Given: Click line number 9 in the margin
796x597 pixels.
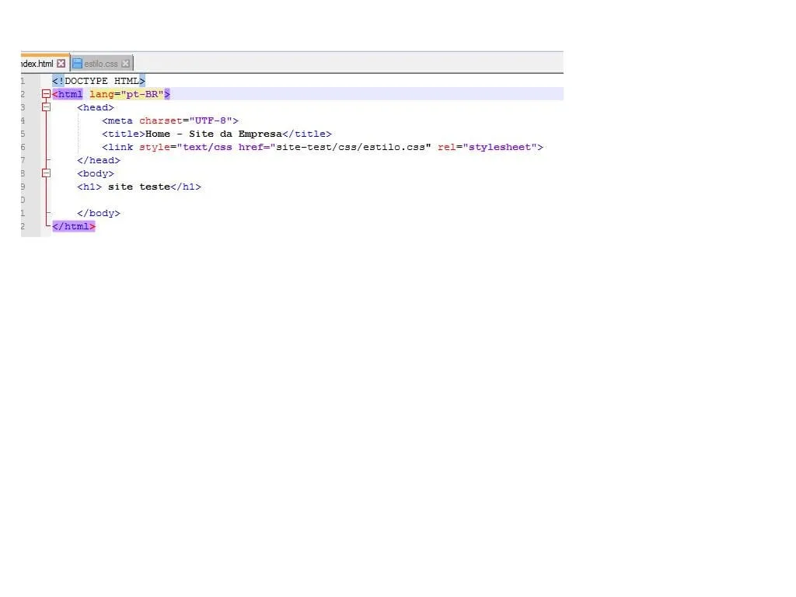Looking at the screenshot, I should [23, 187].
